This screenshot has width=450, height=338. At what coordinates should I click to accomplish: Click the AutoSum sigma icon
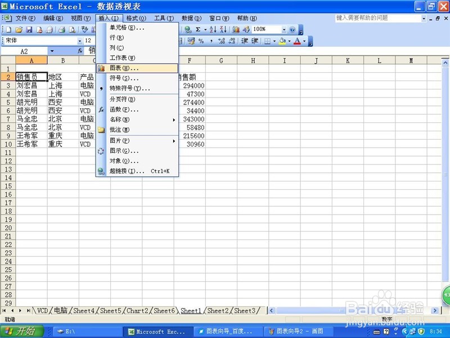(198, 29)
